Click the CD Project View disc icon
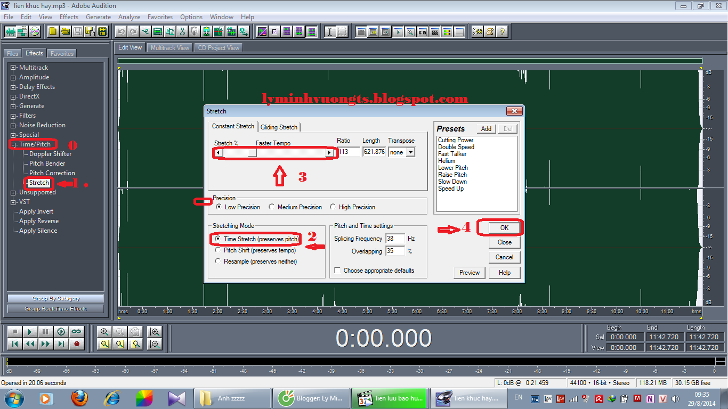The height and width of the screenshot is (409, 728). (x=34, y=31)
